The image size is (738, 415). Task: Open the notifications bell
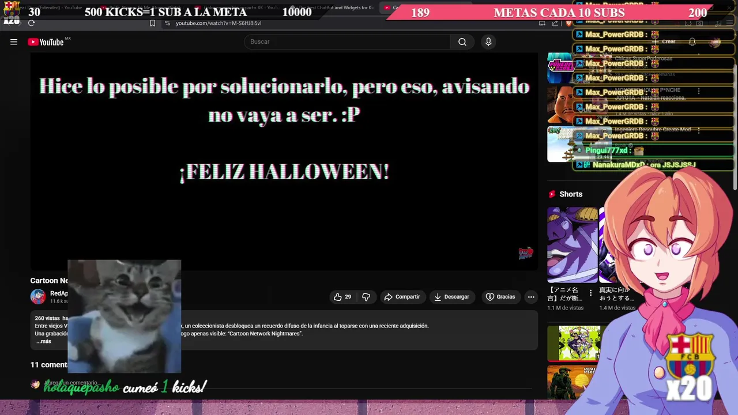692,41
